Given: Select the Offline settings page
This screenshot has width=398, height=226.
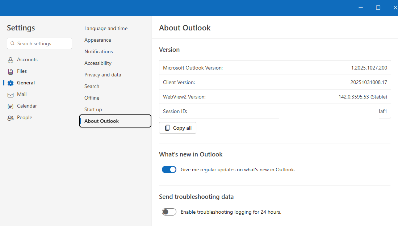Looking at the screenshot, I should [92, 98].
